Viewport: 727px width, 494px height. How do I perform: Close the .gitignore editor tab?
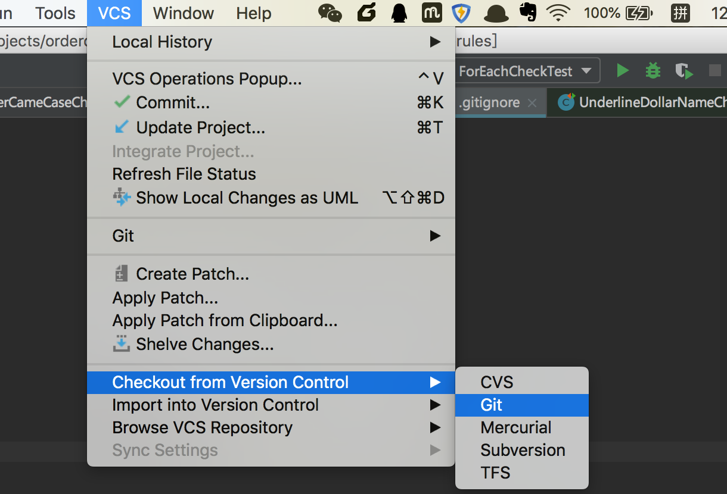pos(532,103)
